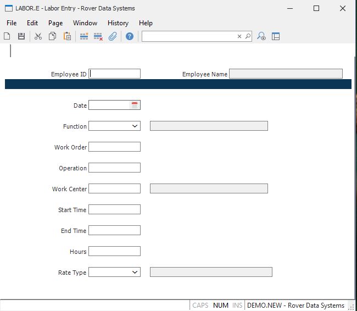The height and width of the screenshot is (311, 357).
Task: Open the History menu
Action: pos(118,23)
